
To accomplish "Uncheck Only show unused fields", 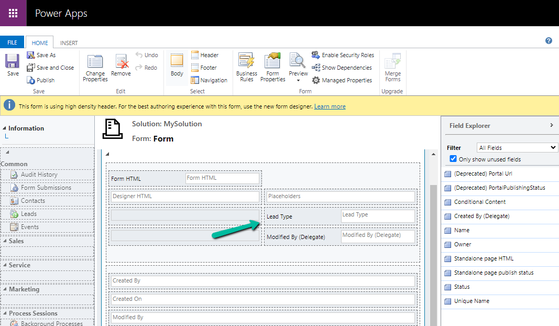I will pos(454,159).
